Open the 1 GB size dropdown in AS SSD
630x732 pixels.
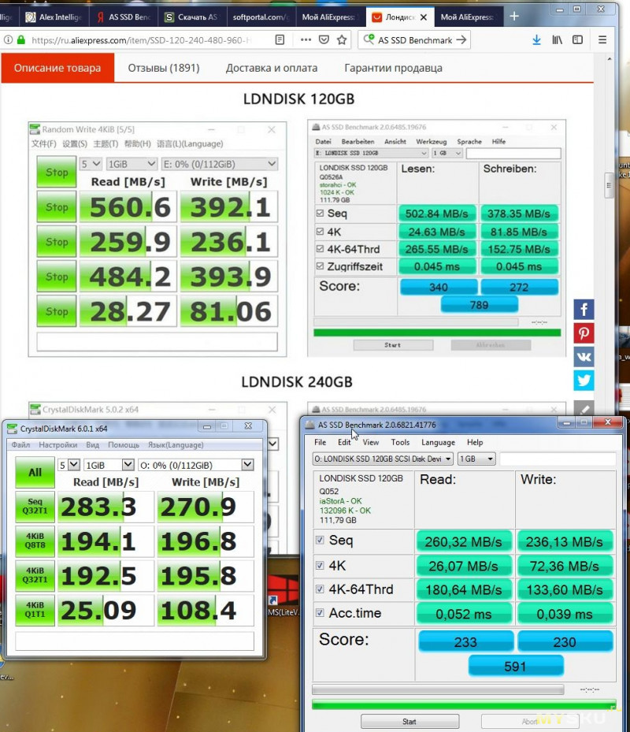pyautogui.click(x=476, y=459)
